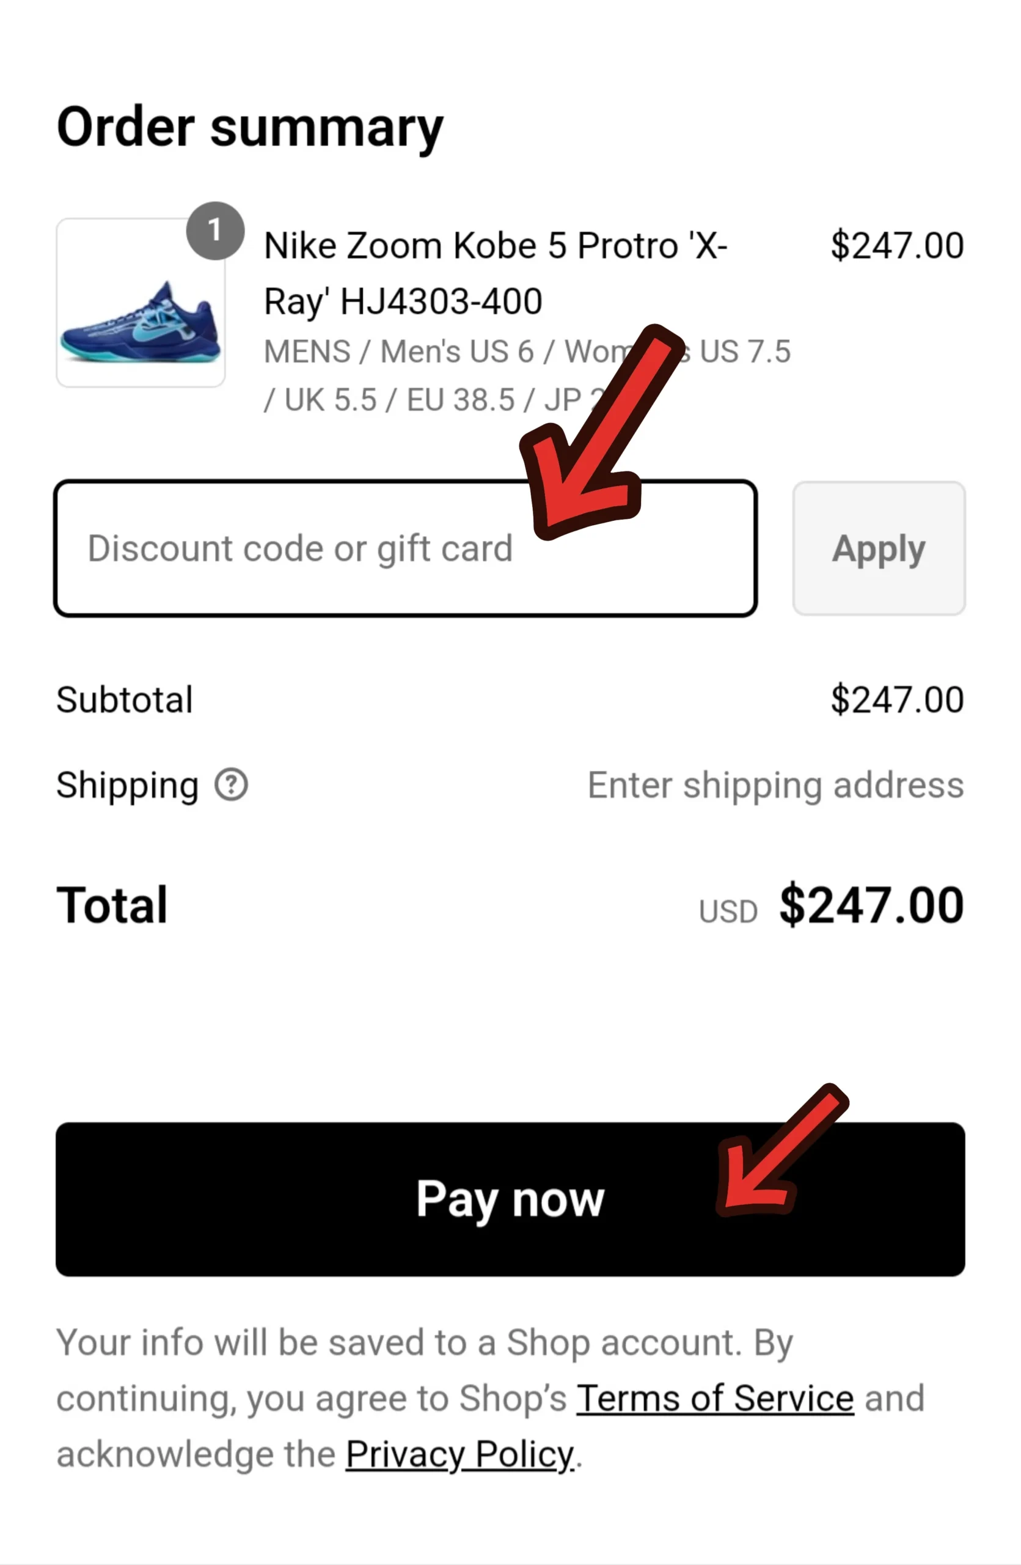Screen dimensions: 1021x1565
Task: Click the total amount $247.00 in bold
Action: pos(871,905)
